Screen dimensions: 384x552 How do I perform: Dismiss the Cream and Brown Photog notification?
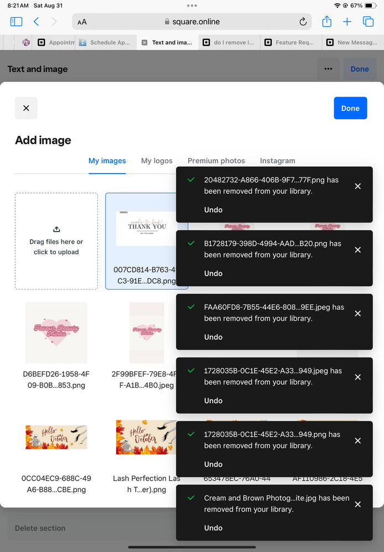coord(357,504)
